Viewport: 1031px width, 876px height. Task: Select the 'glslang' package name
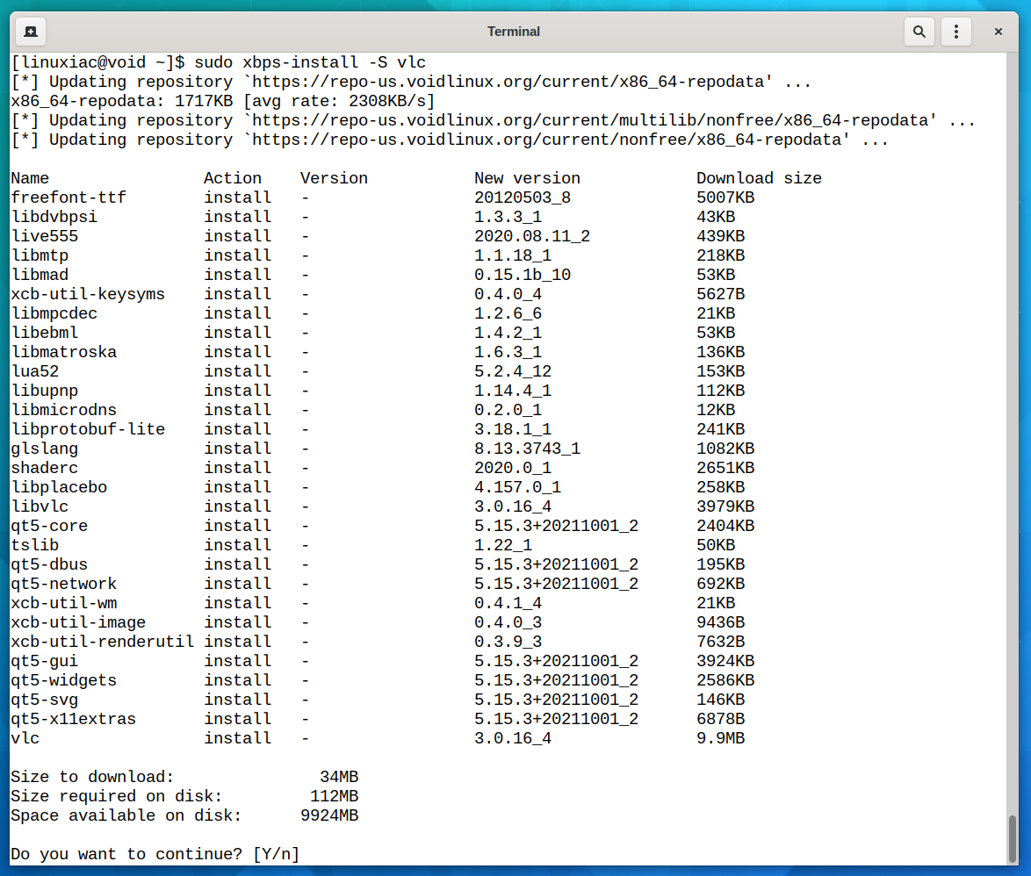(x=45, y=449)
